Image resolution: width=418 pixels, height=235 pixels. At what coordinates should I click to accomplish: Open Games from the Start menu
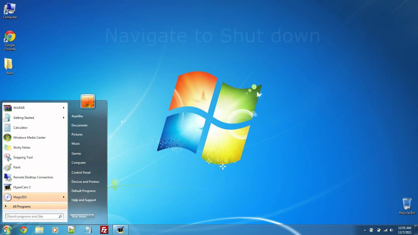pos(76,153)
